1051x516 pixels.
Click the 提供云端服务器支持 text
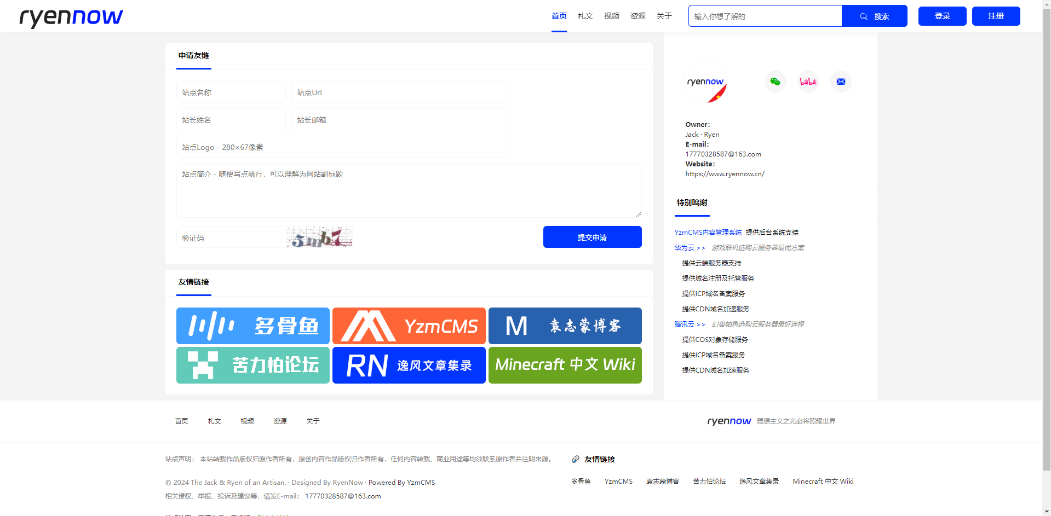click(x=712, y=263)
